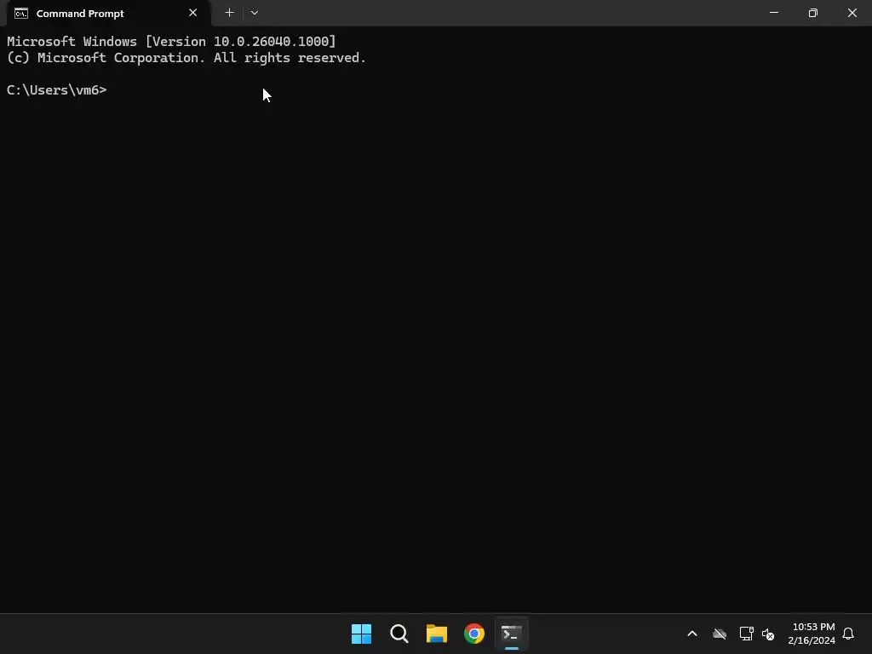Open the OneDrive tray icon
This screenshot has height=654, width=872.
pos(720,634)
